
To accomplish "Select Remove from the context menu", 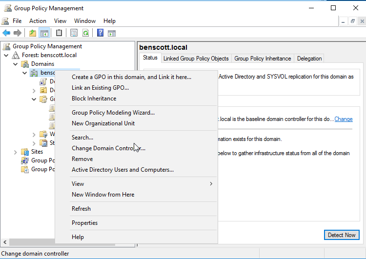I will 136,159.
